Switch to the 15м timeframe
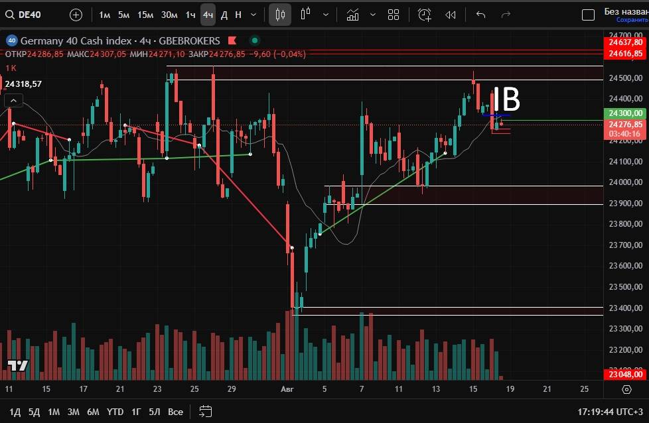Screen dimensions: 649x423 click(145, 15)
